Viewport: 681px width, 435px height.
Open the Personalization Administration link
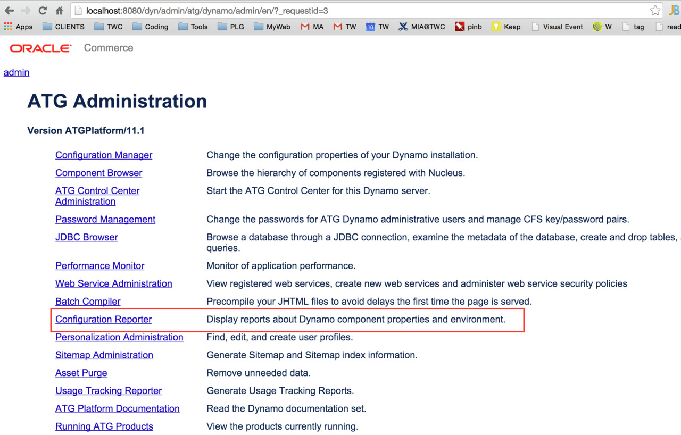[x=119, y=337]
